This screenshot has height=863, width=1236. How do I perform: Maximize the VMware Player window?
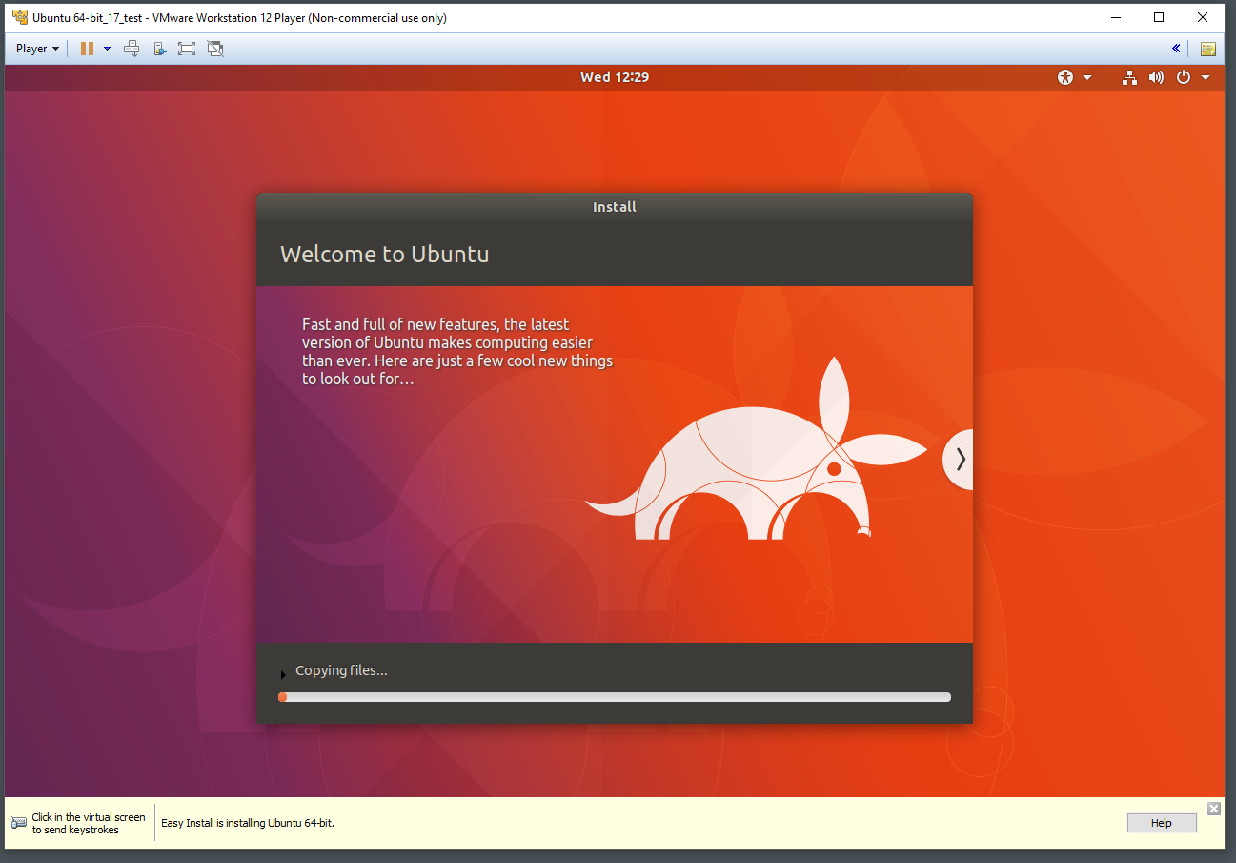[1159, 17]
